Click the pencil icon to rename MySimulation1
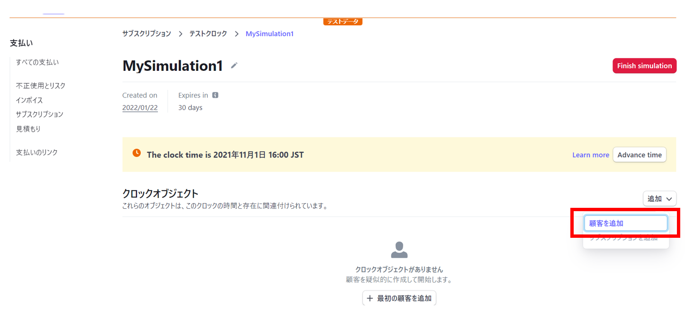The image size is (685, 331). 234,66
